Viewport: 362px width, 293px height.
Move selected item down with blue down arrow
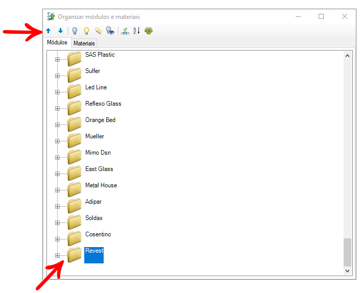pos(60,31)
